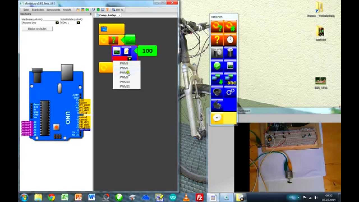Image resolution: width=359 pixels, height=202 pixels.
Task: Open the pin selector arrow on analogWrite block
Action: (129, 59)
